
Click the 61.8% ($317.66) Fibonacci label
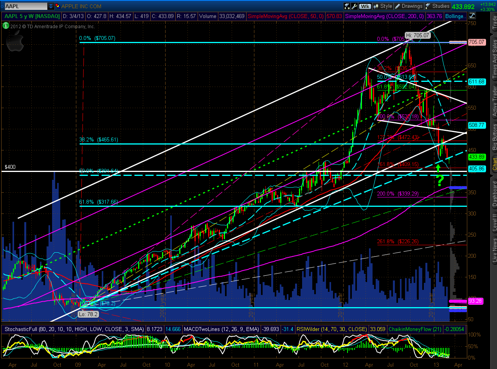pos(98,202)
